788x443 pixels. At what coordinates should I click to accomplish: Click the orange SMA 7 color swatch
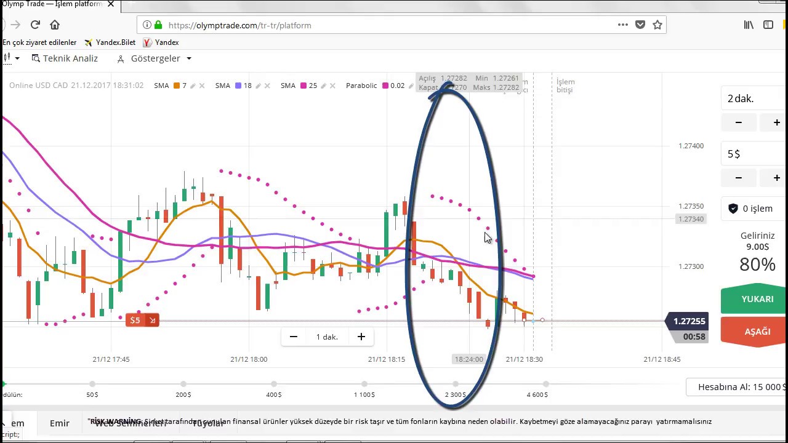pos(177,86)
